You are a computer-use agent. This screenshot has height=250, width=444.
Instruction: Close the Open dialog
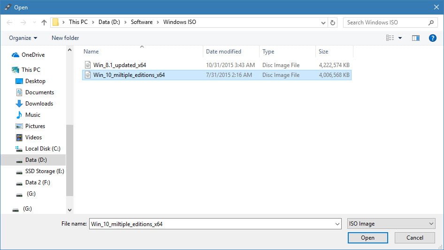pyautogui.click(x=436, y=7)
